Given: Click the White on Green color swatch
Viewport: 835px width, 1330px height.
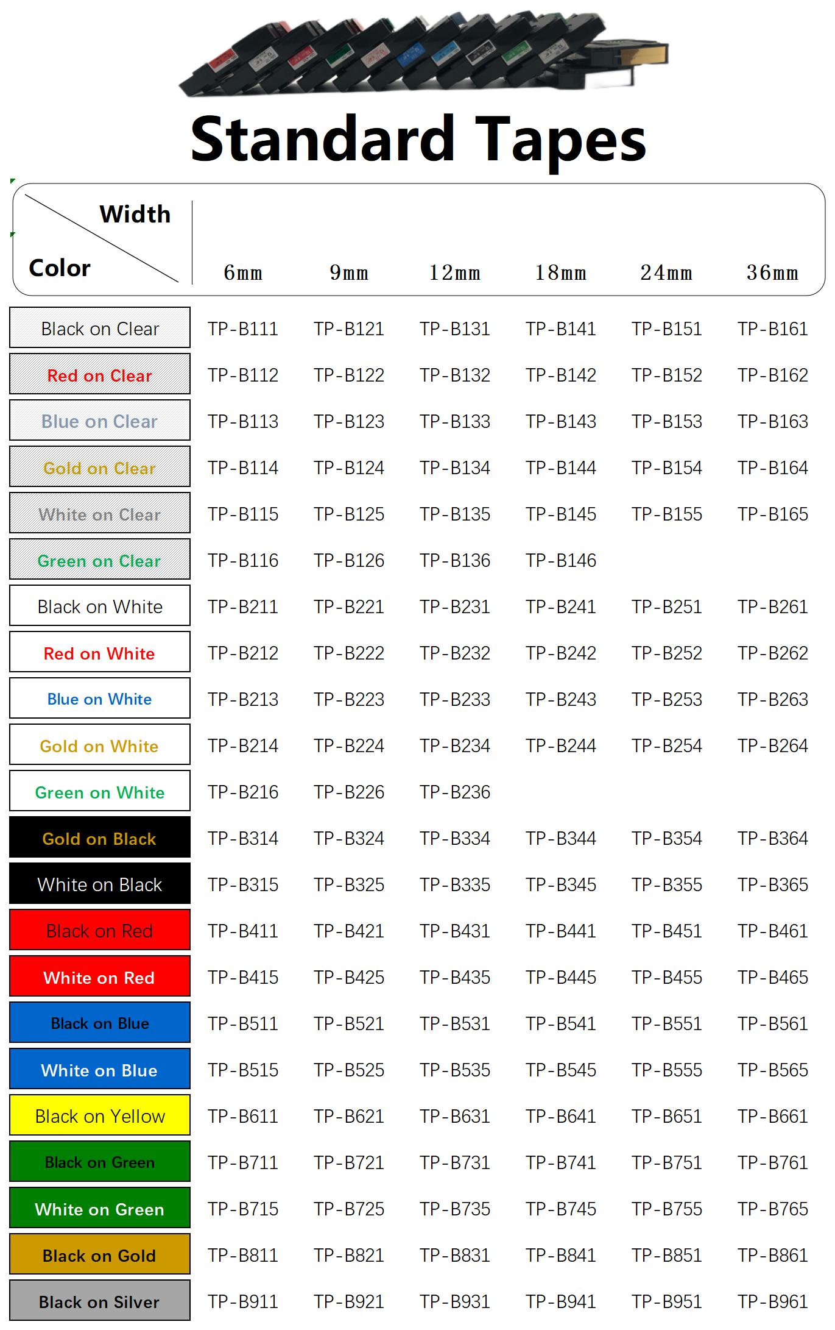Looking at the screenshot, I should [100, 1208].
